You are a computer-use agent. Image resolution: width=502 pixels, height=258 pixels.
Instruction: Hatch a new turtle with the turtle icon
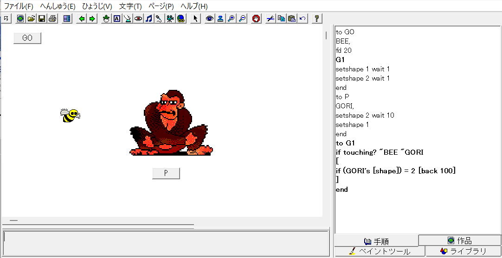click(106, 19)
